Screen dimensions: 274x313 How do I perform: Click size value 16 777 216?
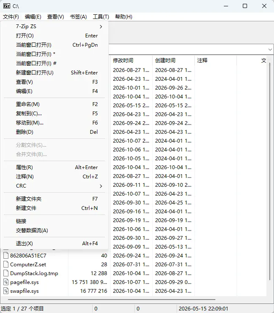[94, 291]
